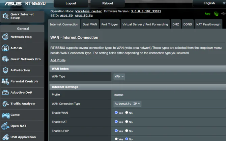Select Yes for Enable WAN

[116, 112]
